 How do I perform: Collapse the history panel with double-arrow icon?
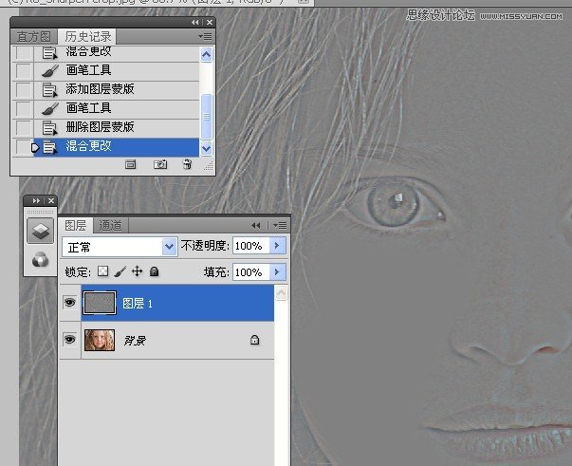click(195, 22)
